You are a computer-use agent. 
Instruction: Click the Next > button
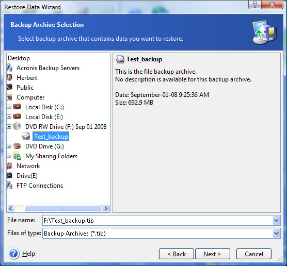tap(213, 254)
